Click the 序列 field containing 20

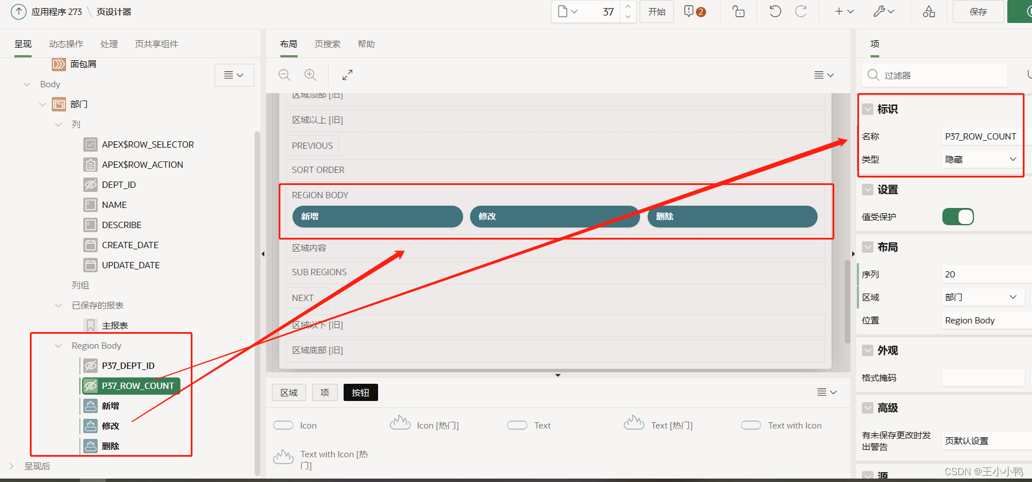click(x=987, y=274)
